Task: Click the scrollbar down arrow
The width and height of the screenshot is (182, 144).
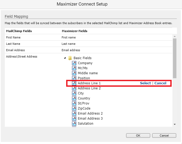Action: pyautogui.click(x=175, y=124)
